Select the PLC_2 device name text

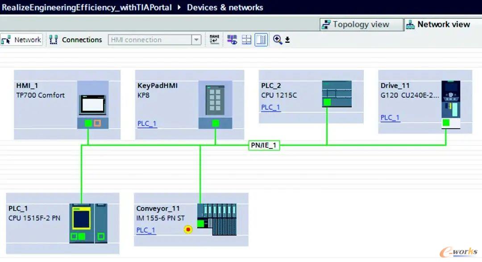click(271, 86)
